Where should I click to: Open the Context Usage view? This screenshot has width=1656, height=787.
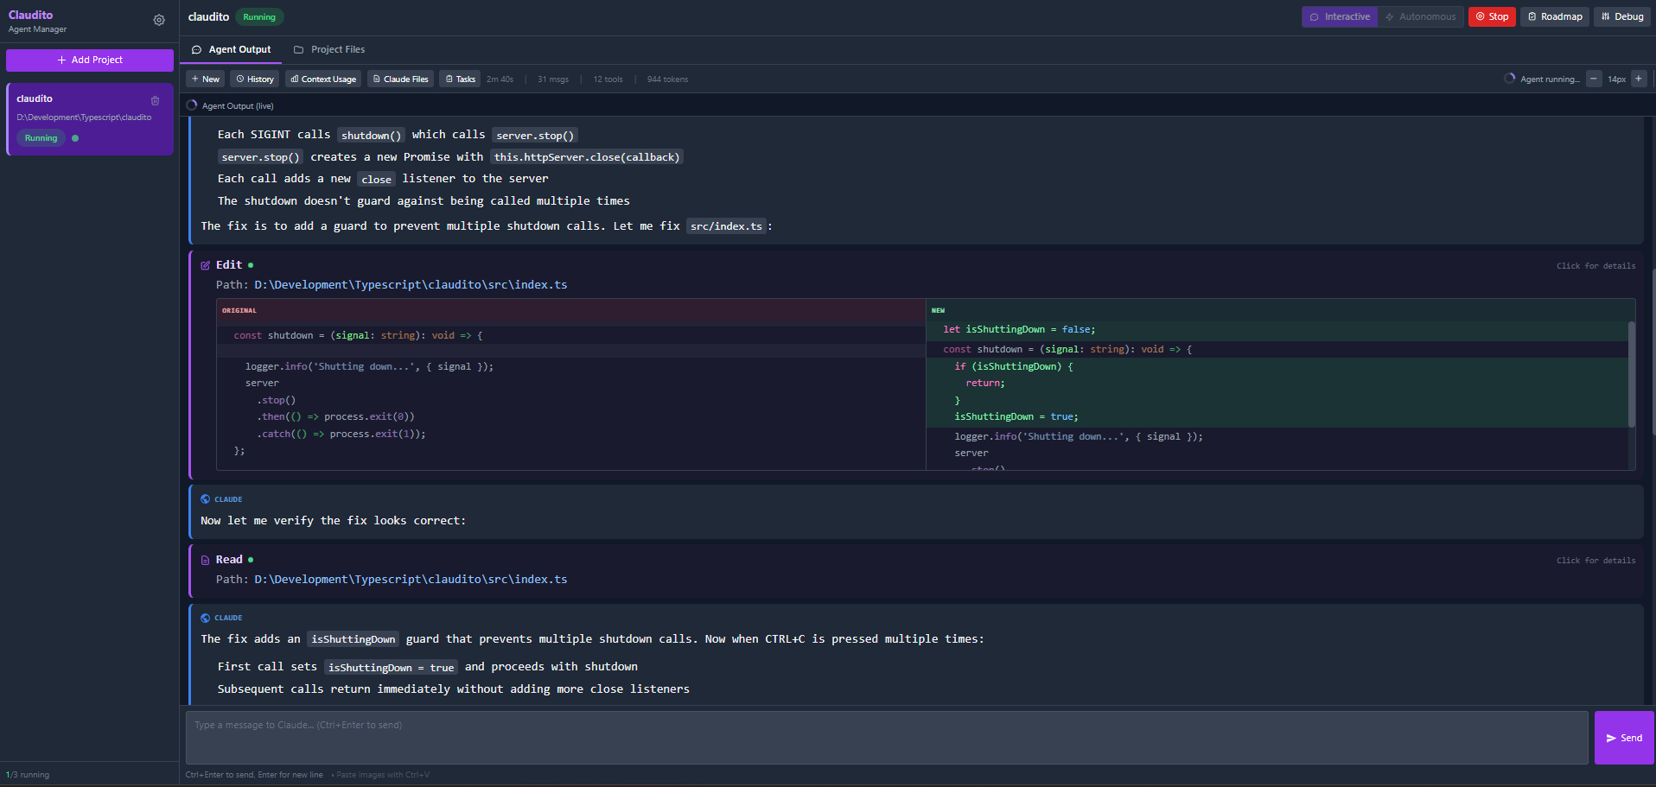point(322,79)
